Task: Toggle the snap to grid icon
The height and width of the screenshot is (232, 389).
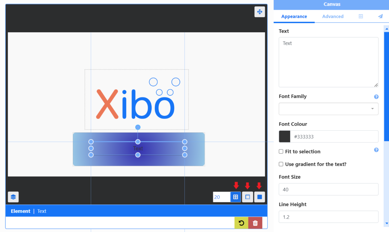Action: click(x=236, y=197)
